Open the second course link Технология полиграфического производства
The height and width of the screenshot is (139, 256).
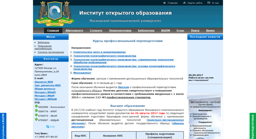pos(105,56)
